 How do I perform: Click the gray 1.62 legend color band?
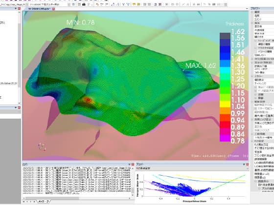coord(225,36)
